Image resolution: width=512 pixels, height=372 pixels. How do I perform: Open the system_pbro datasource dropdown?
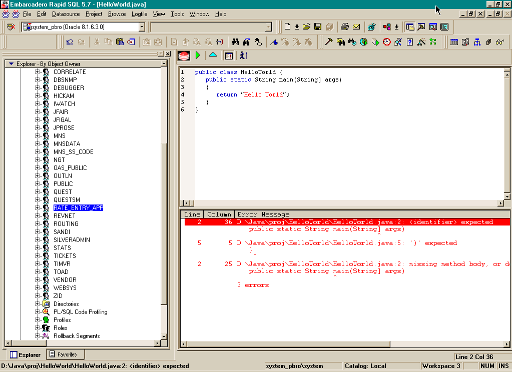(142, 27)
